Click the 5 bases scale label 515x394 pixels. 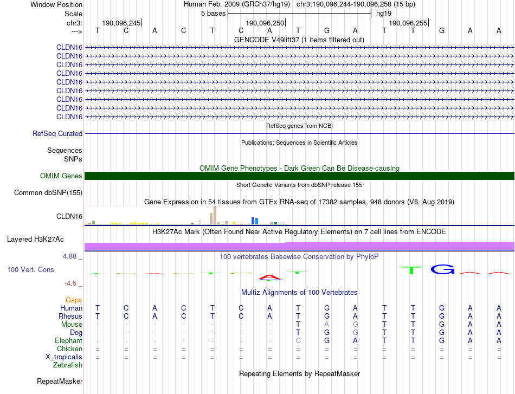(214, 14)
